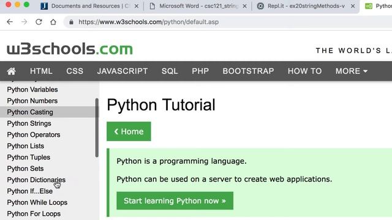Open CSS in the top navigation

point(75,71)
